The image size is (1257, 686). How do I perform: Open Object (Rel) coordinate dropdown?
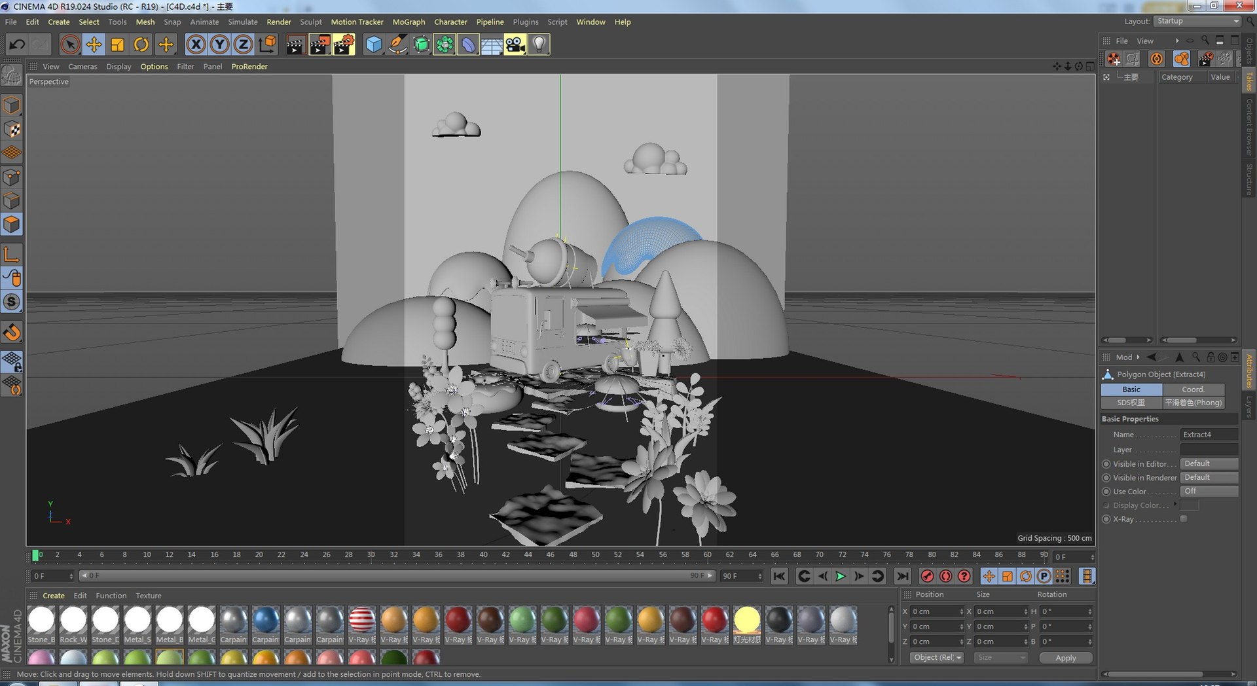coord(937,657)
